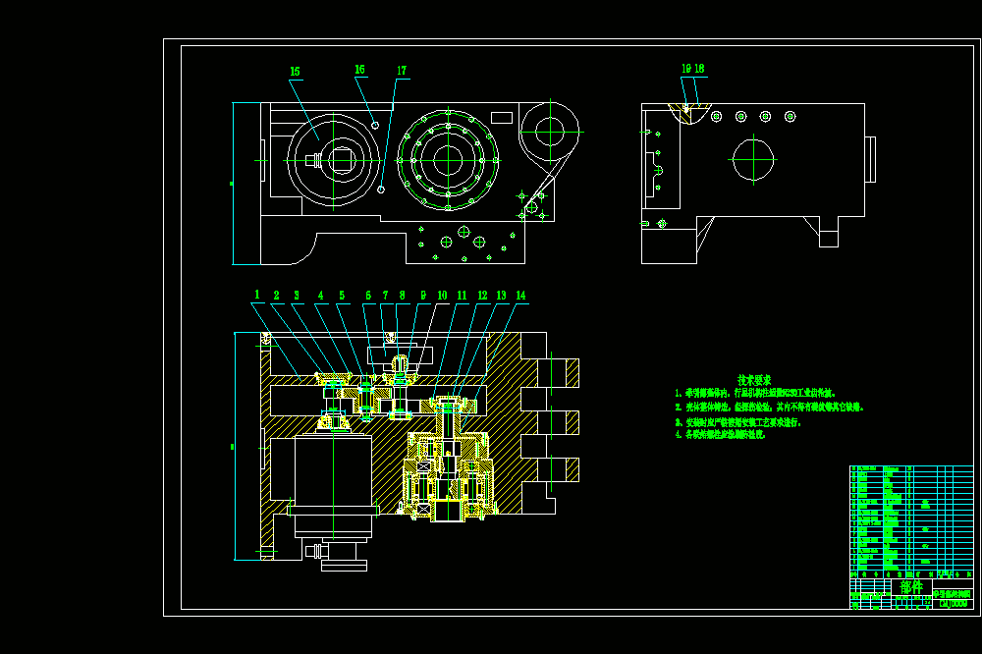This screenshot has height=654, width=982.
Task: Click part number label 9
Action: 423,295
